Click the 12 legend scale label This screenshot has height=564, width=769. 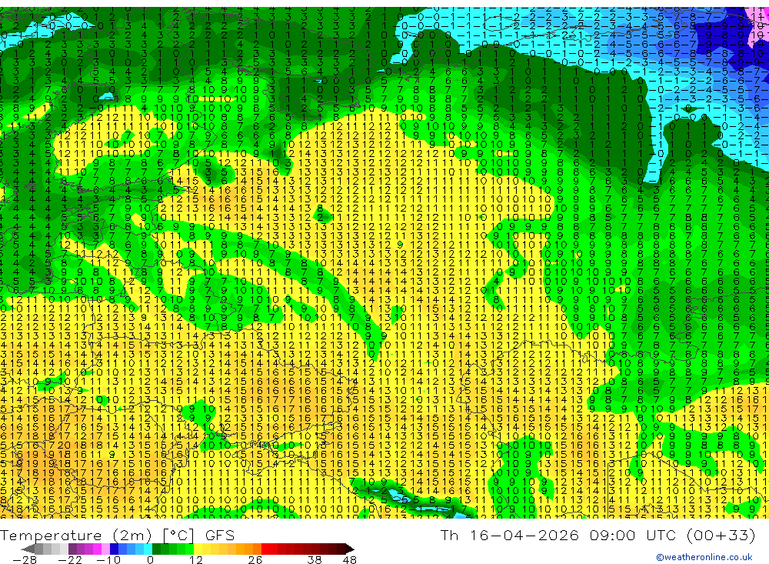click(195, 560)
